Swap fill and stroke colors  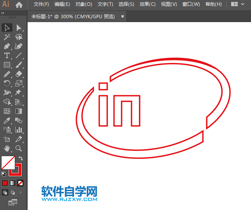21,158
